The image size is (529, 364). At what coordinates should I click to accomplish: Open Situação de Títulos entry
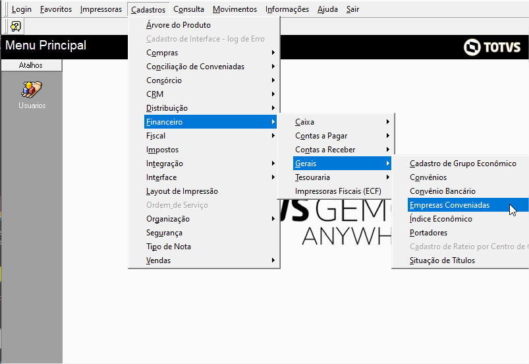pyautogui.click(x=468, y=260)
